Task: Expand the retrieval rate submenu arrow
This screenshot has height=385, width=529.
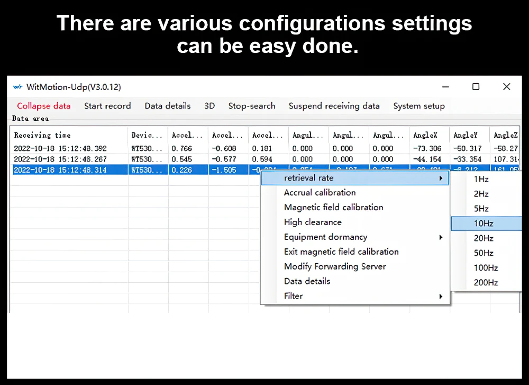Action: [x=441, y=178]
